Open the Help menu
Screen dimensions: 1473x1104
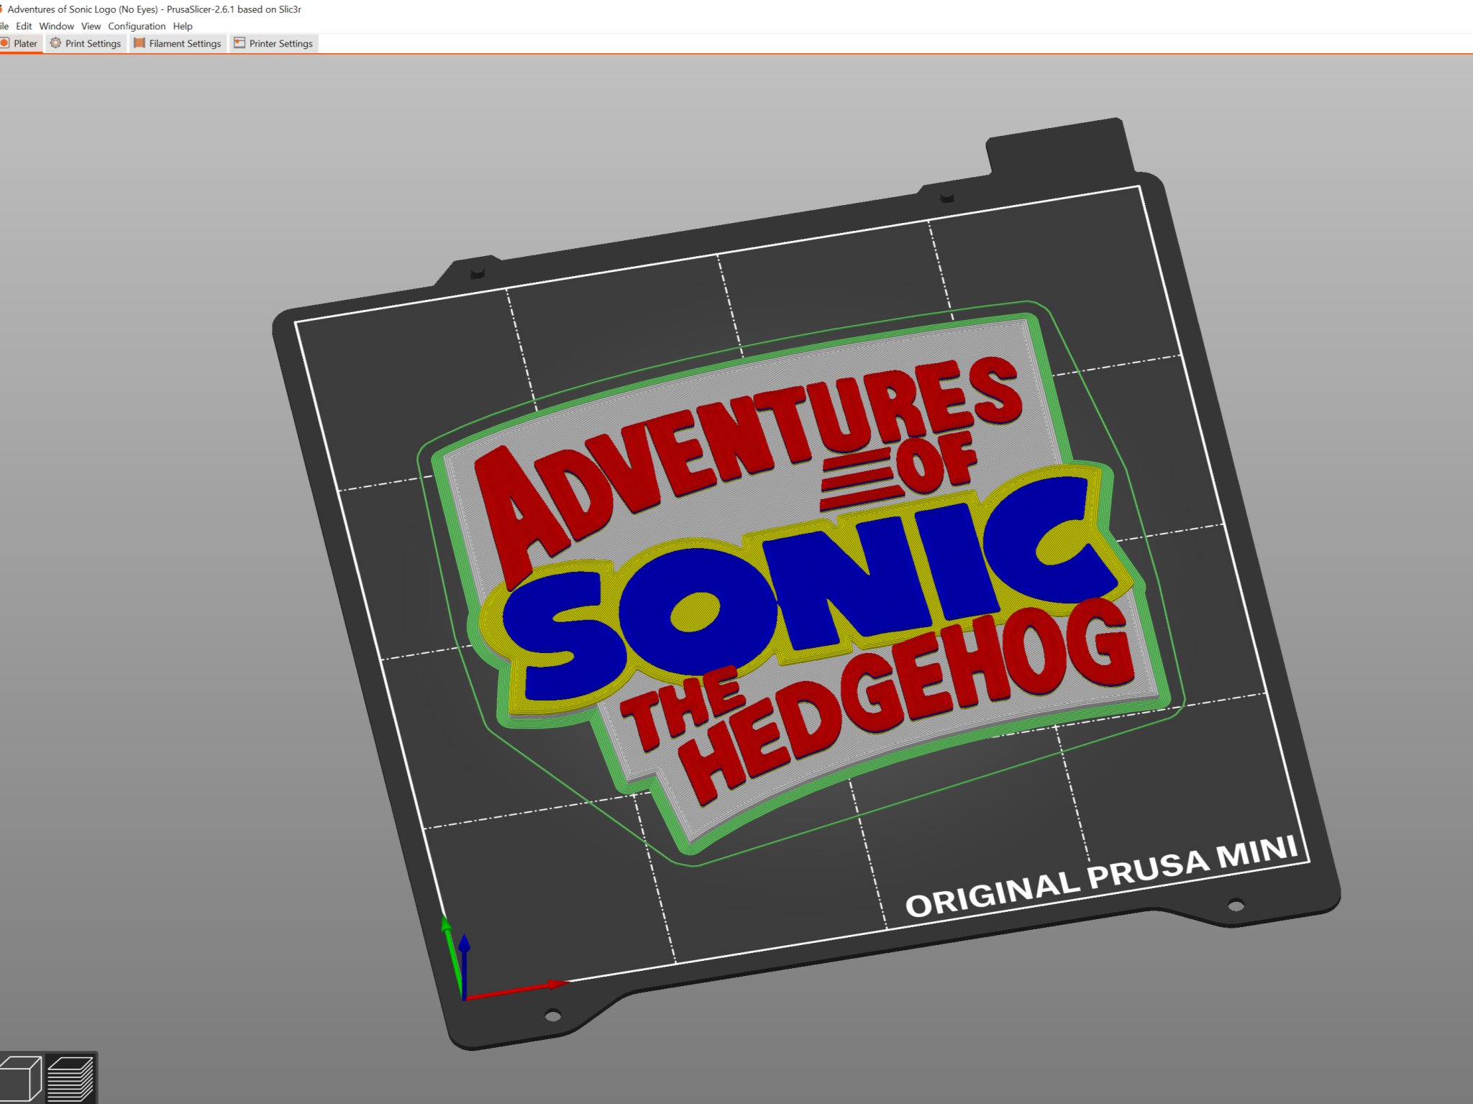pos(183,26)
